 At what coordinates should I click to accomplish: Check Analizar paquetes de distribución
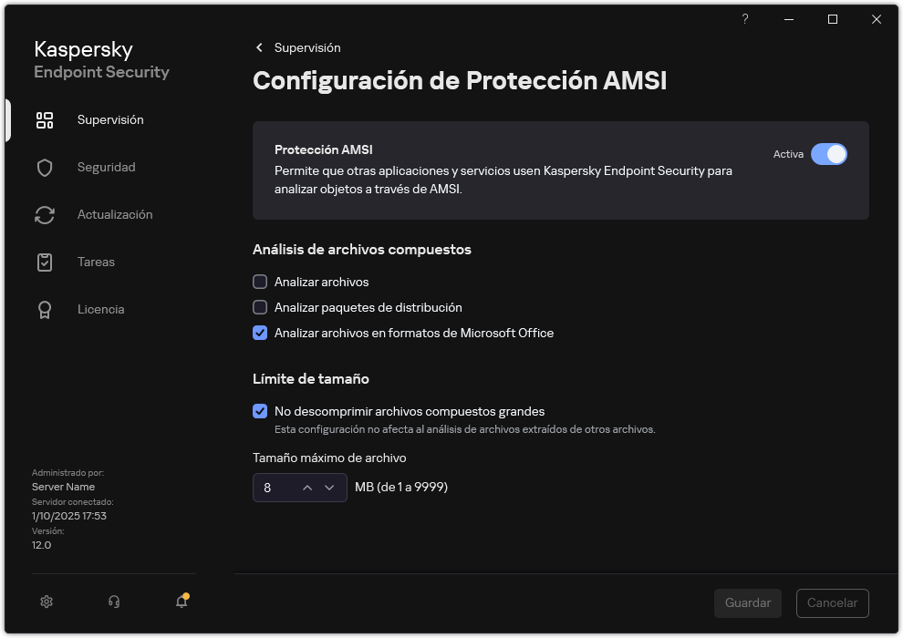pyautogui.click(x=260, y=307)
